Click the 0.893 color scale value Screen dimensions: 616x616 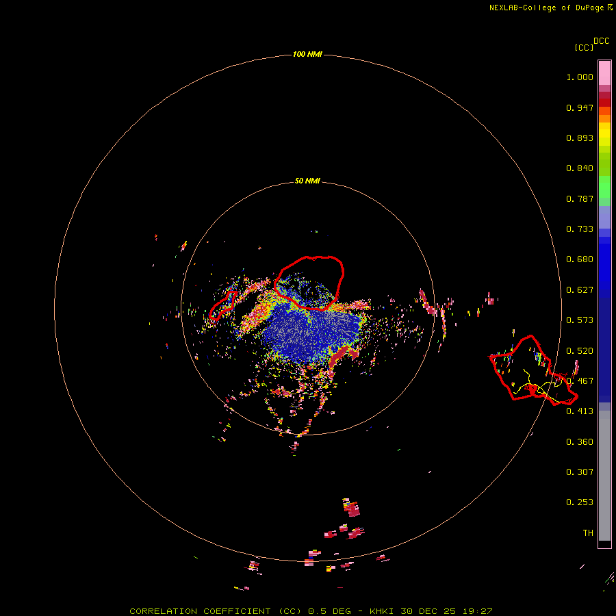580,138
